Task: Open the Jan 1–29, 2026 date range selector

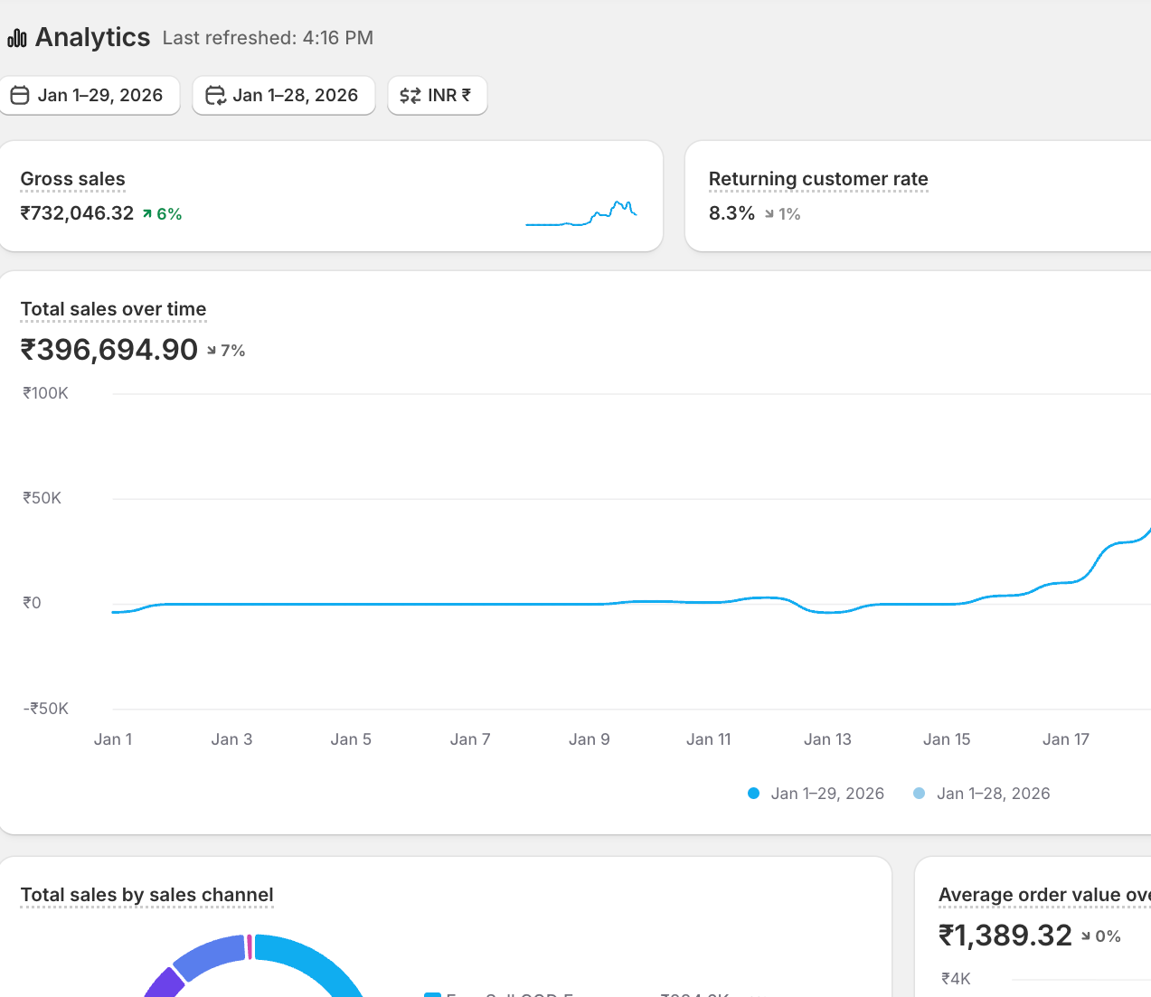Action: [90, 95]
